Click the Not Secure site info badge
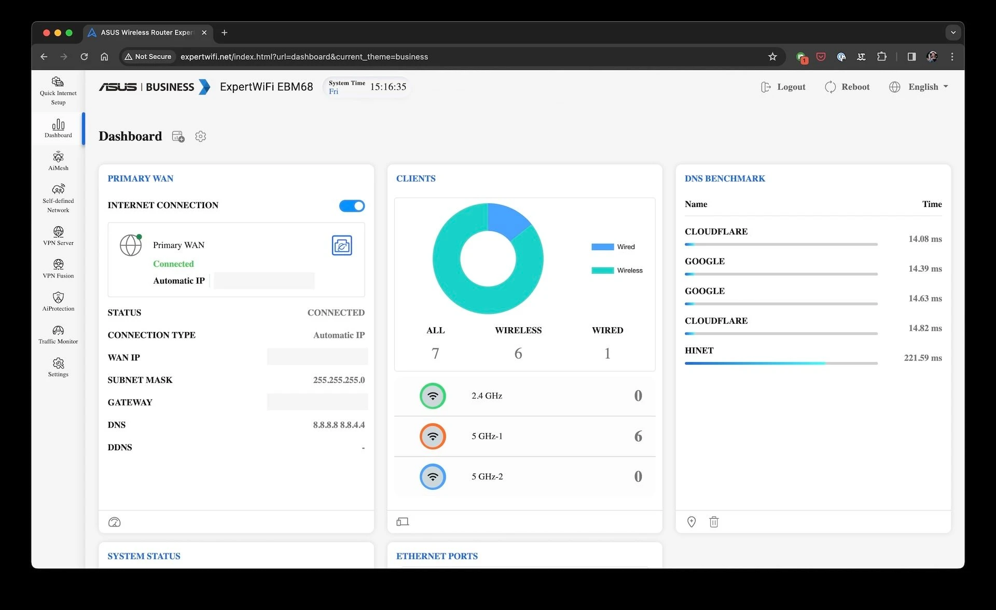The width and height of the screenshot is (996, 610). [x=148, y=57]
